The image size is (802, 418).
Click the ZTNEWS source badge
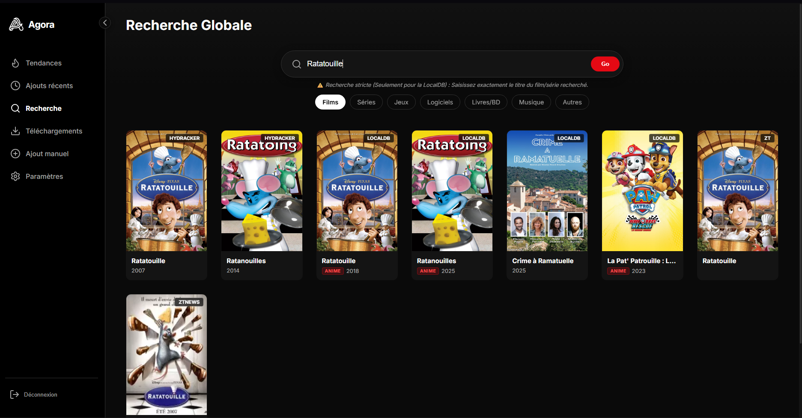pyautogui.click(x=189, y=302)
